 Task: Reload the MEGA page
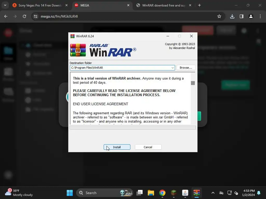tap(24, 16)
